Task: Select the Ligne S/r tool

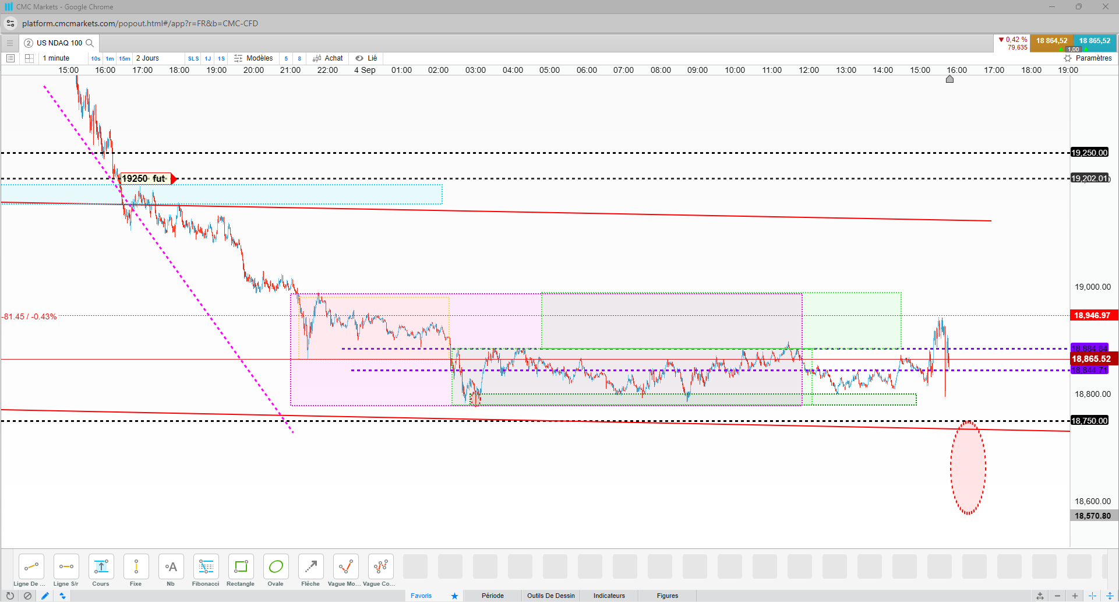Action: 66,570
